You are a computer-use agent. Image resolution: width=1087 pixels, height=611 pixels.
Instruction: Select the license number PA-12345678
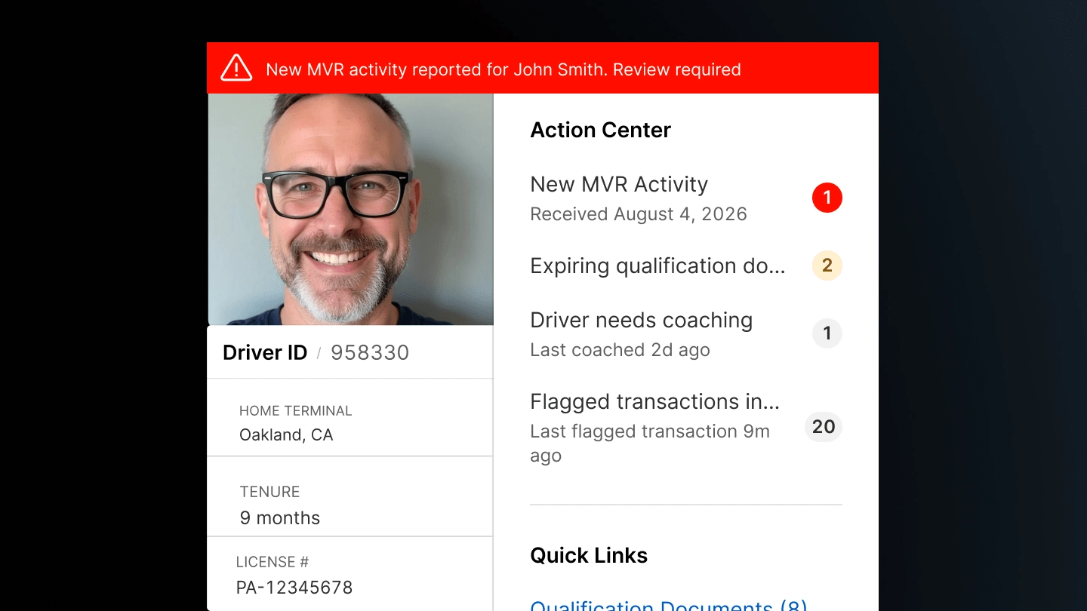click(294, 588)
